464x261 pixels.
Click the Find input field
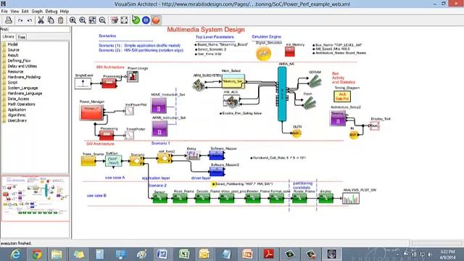38,29
